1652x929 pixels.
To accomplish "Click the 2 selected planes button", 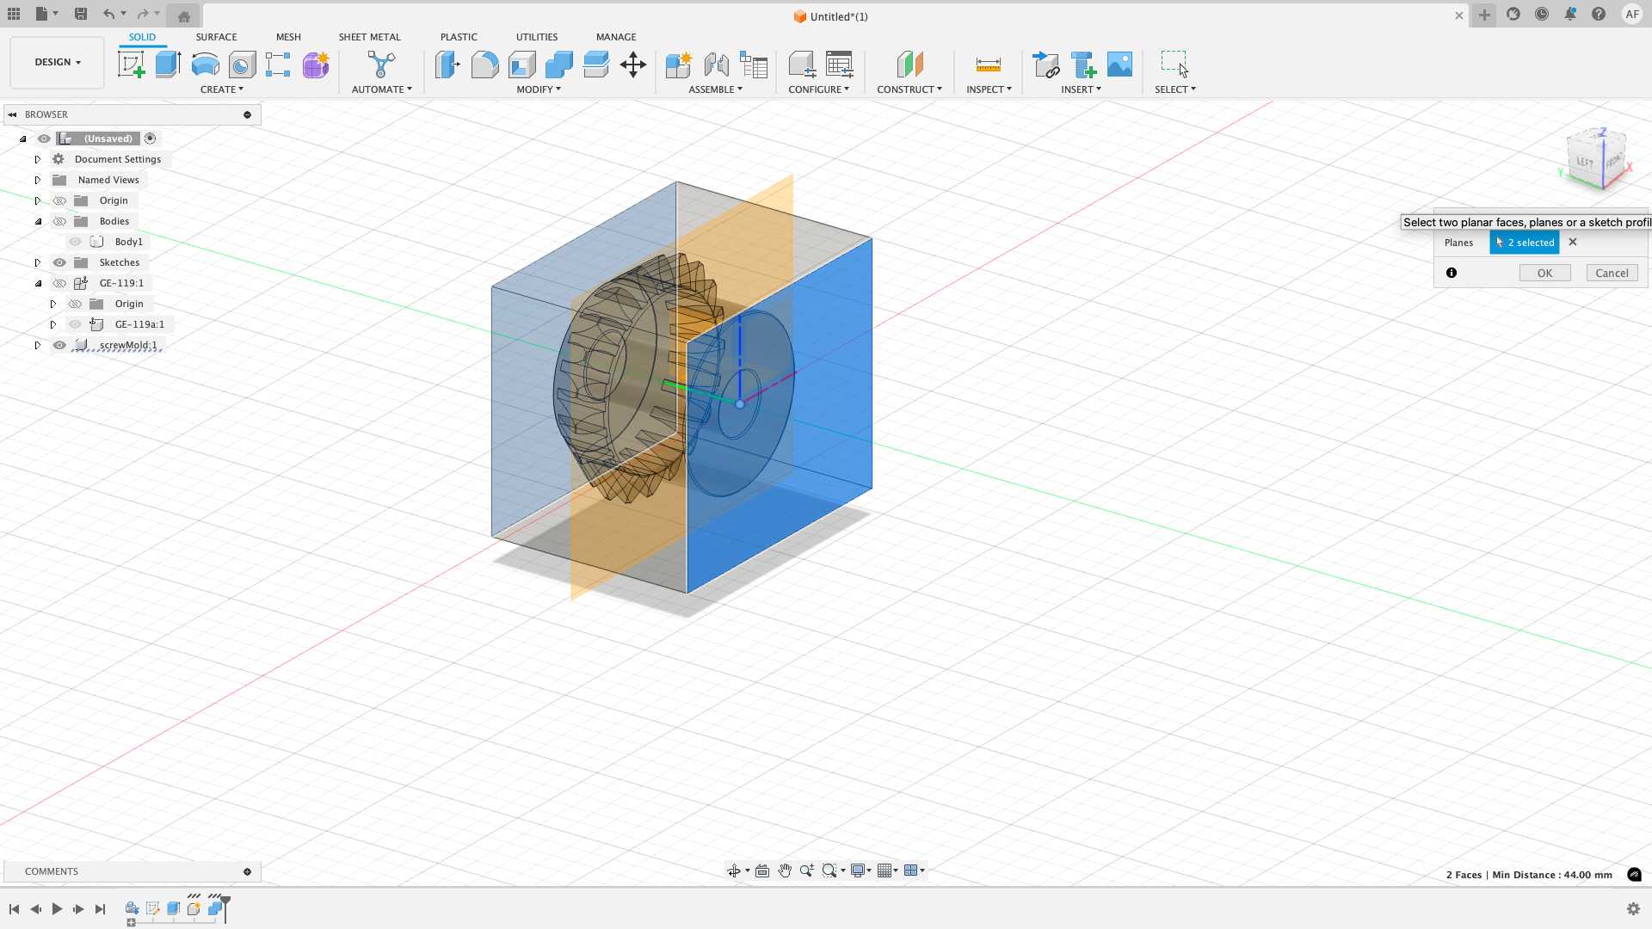I will [1524, 243].
